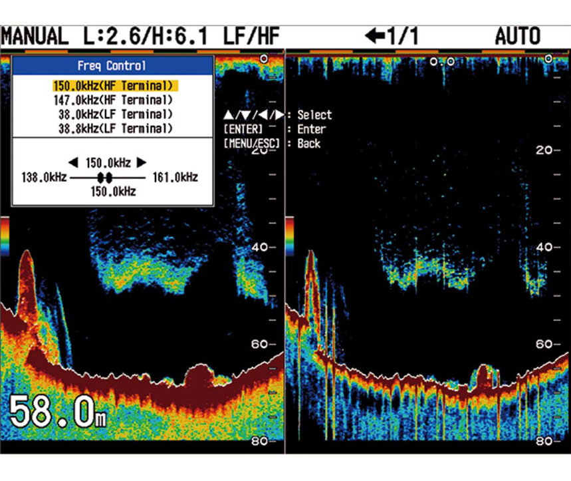Image resolution: width=571 pixels, height=481 pixels.
Task: Click the 58.0m depth readout
Action: point(58,411)
